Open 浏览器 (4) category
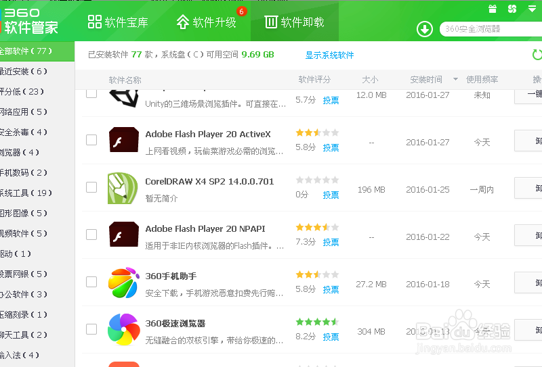This screenshot has width=542, height=367. [37, 153]
